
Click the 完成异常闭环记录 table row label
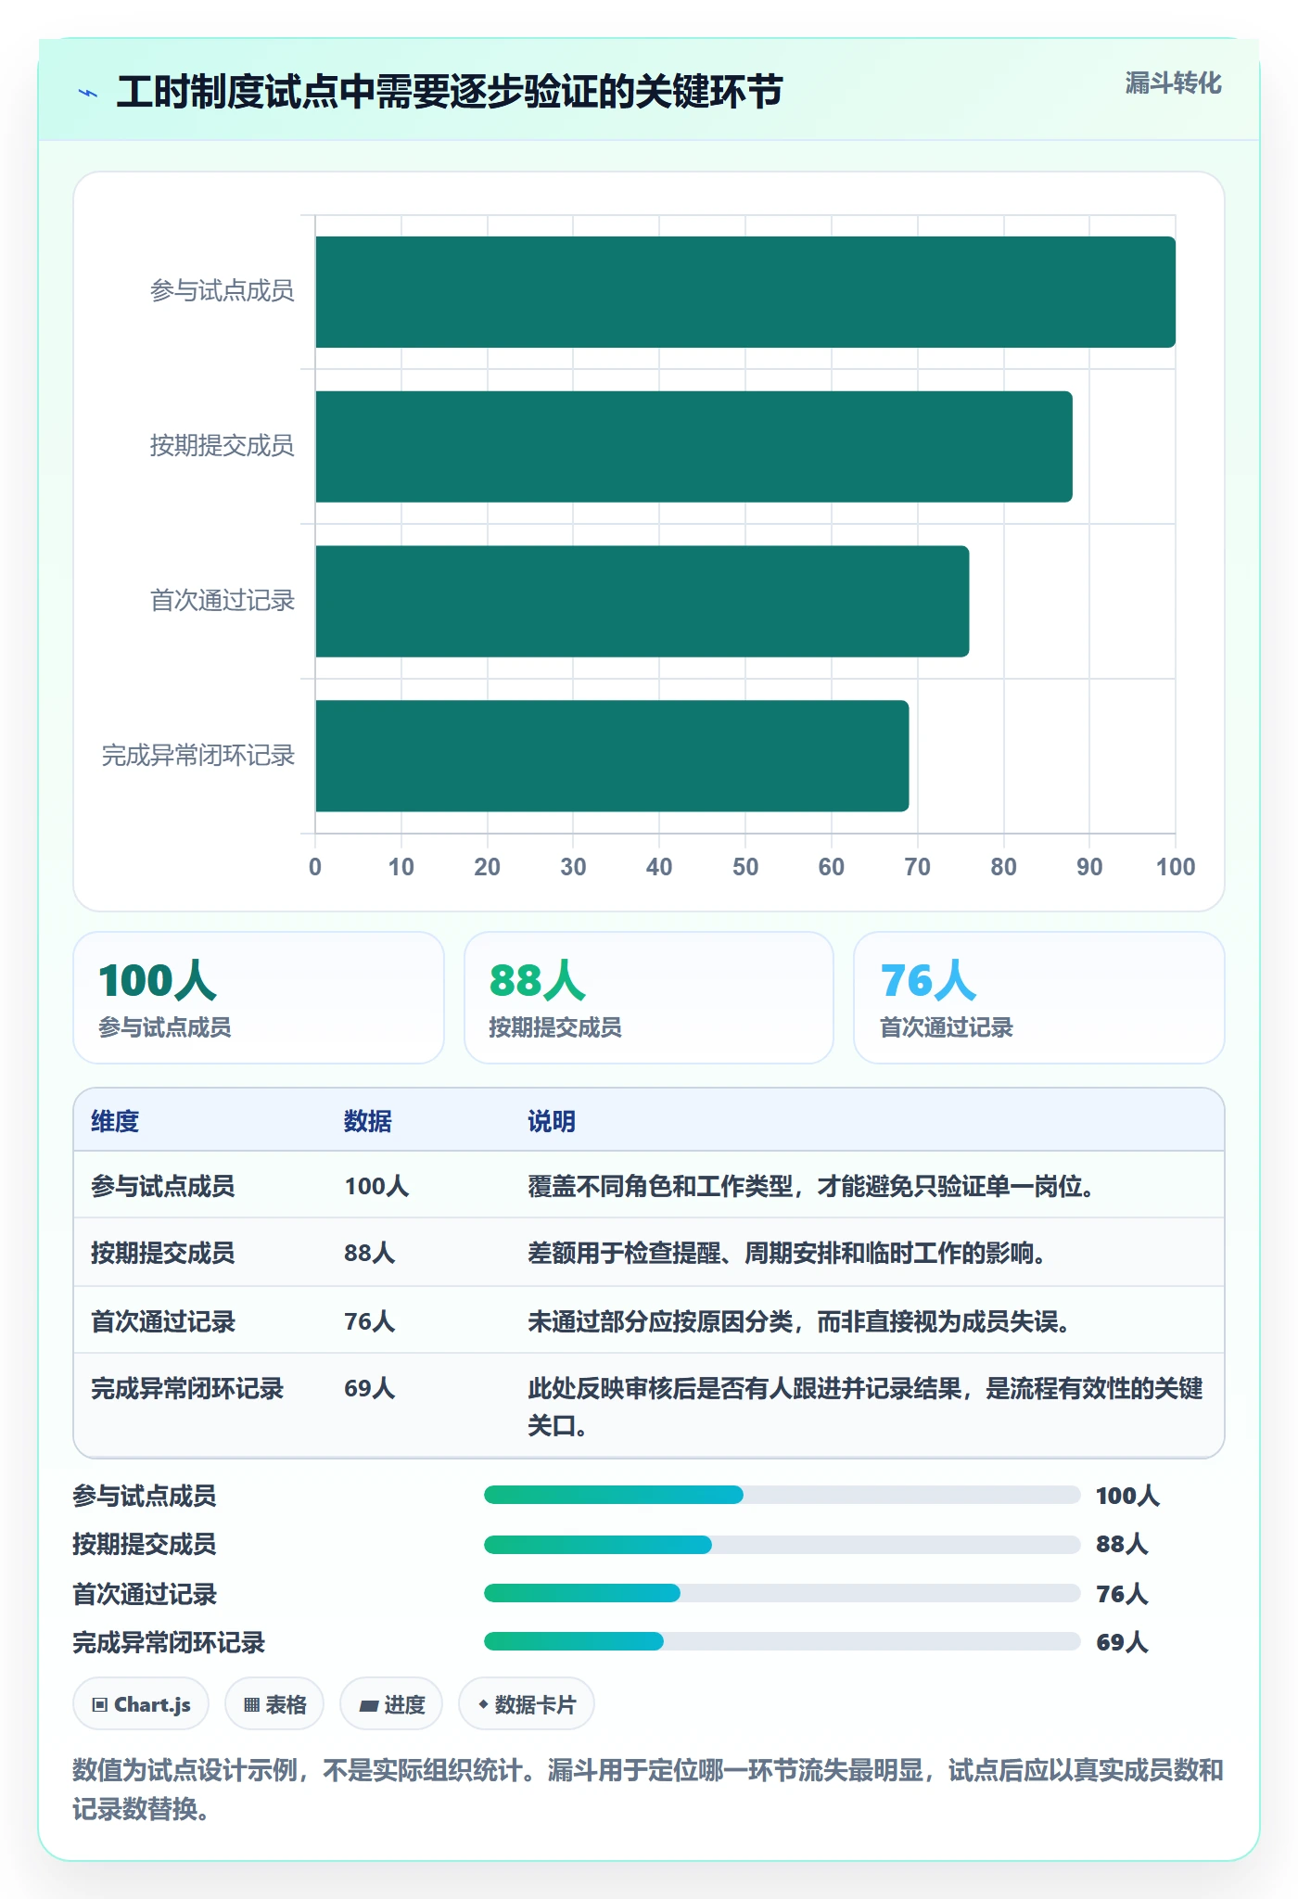[x=187, y=1388]
